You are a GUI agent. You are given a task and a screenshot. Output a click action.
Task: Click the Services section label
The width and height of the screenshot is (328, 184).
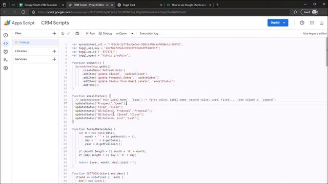click(21, 59)
